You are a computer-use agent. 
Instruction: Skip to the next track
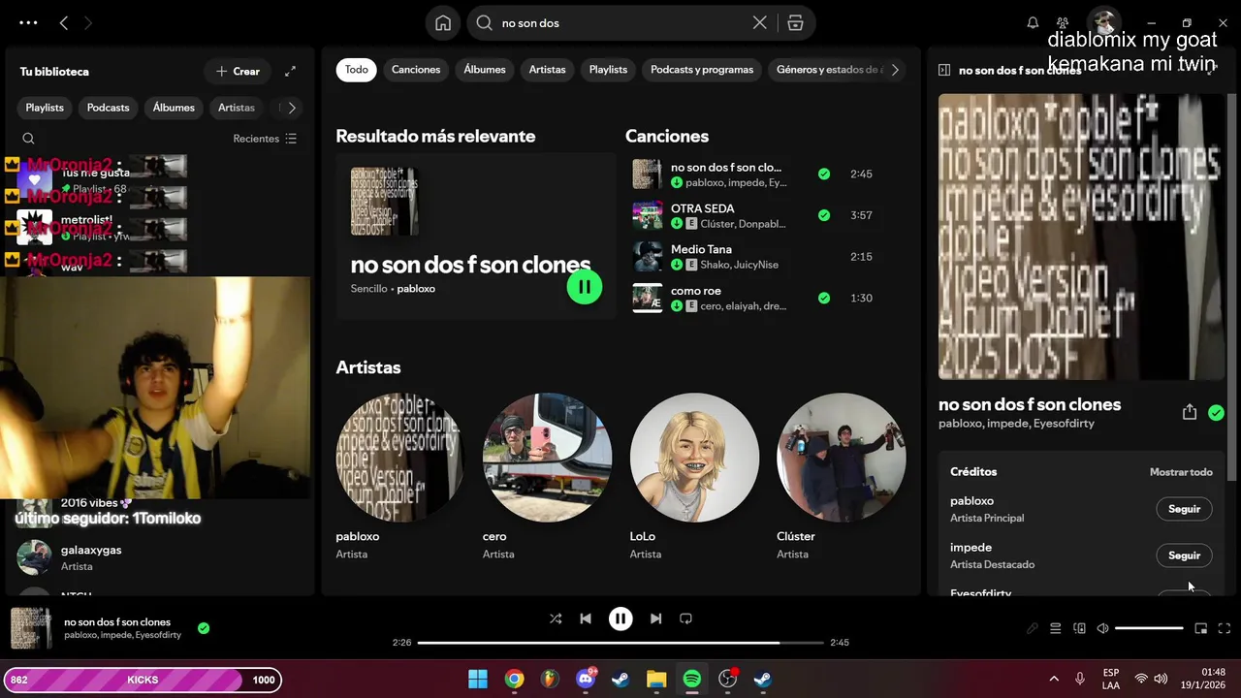click(655, 619)
